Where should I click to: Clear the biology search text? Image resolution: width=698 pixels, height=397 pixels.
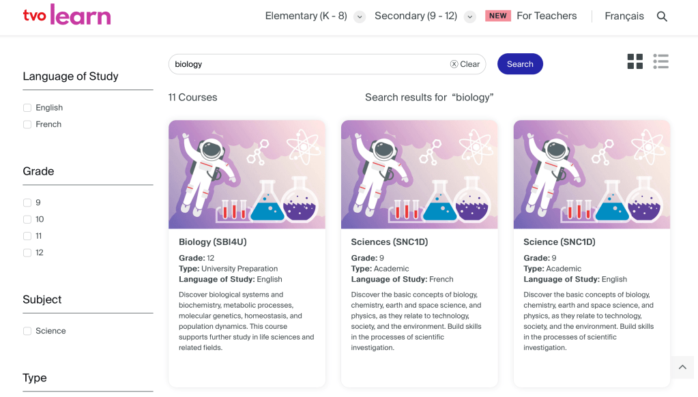(x=465, y=64)
